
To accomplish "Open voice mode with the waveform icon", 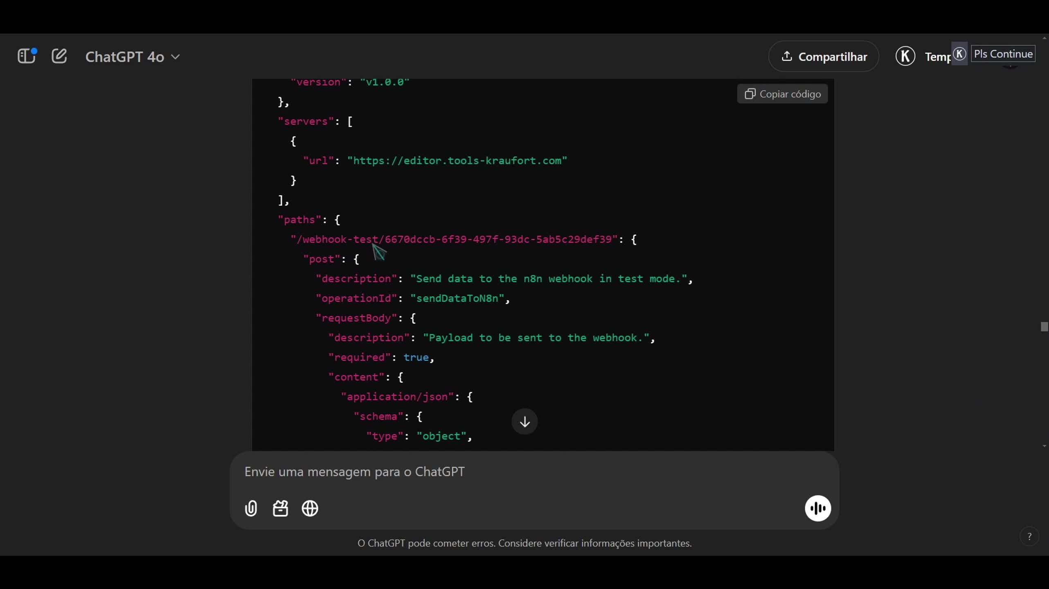I will (x=817, y=508).
